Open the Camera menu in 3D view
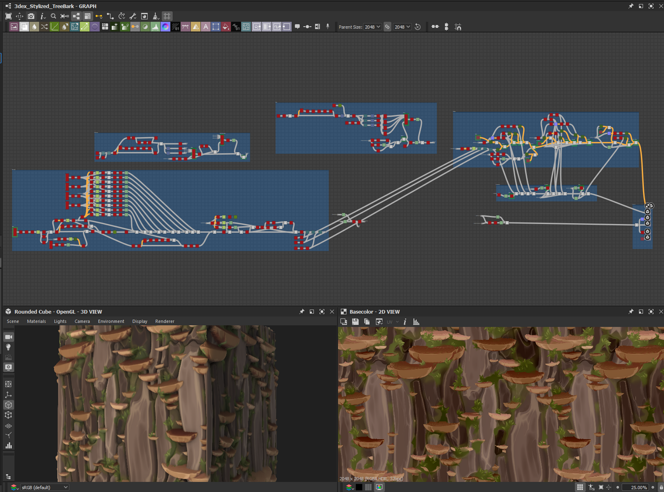Viewport: 664px width, 492px height. (x=82, y=321)
